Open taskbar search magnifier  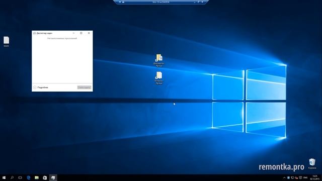12,177
